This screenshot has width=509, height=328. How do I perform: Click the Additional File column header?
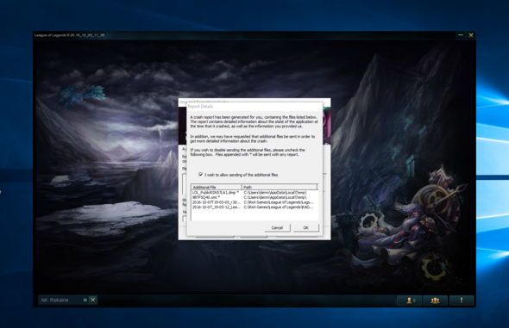217,187
